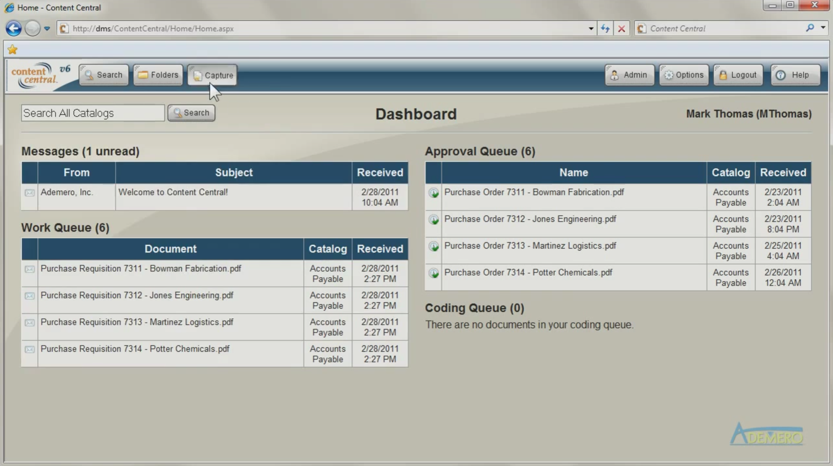Viewport: 833px width, 466px height.
Task: Open Purchase Requisition 7314 - Potter Chemicals.pdf
Action: pos(135,349)
